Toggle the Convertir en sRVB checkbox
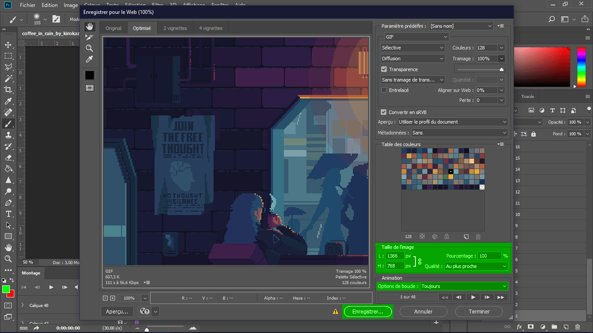The image size is (593, 333). (x=384, y=112)
